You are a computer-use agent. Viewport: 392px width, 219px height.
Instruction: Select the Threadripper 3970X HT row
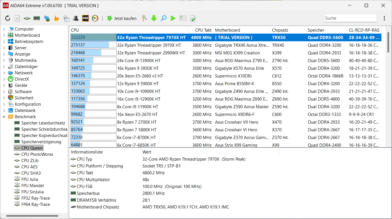(226, 45)
